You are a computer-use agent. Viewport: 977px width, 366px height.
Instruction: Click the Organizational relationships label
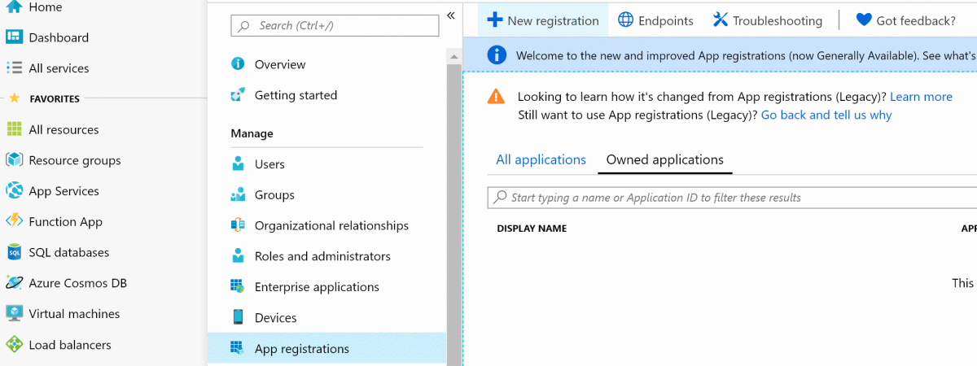[331, 225]
